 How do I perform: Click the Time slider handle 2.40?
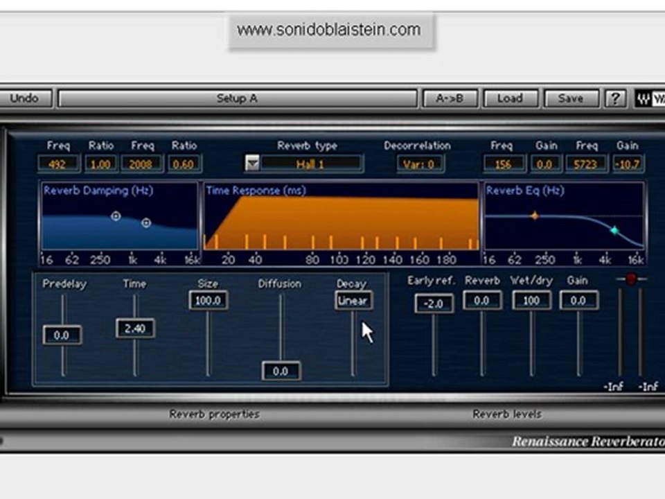pos(135,329)
